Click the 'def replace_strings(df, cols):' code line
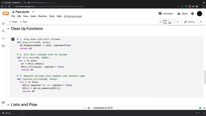This screenshot has width=206, height=116. coord(37,79)
